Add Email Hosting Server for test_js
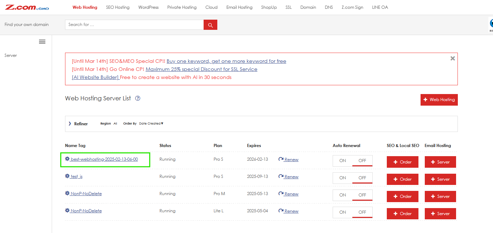Viewport: 493px width, 233px height. tap(440, 179)
